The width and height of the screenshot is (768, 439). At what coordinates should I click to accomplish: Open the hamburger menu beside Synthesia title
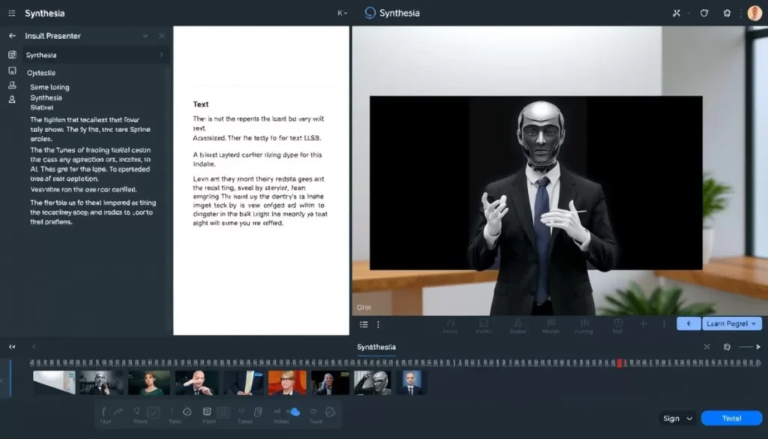(x=12, y=14)
